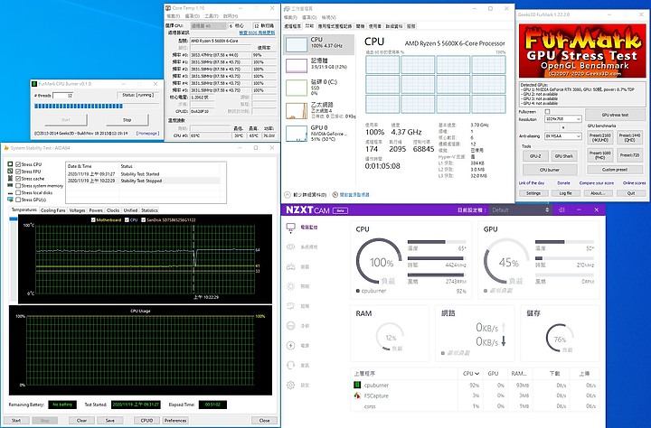Viewport: 651px width, 428px height.
Task: Open the settings gear icon in NZXT CAM
Action: (290, 385)
